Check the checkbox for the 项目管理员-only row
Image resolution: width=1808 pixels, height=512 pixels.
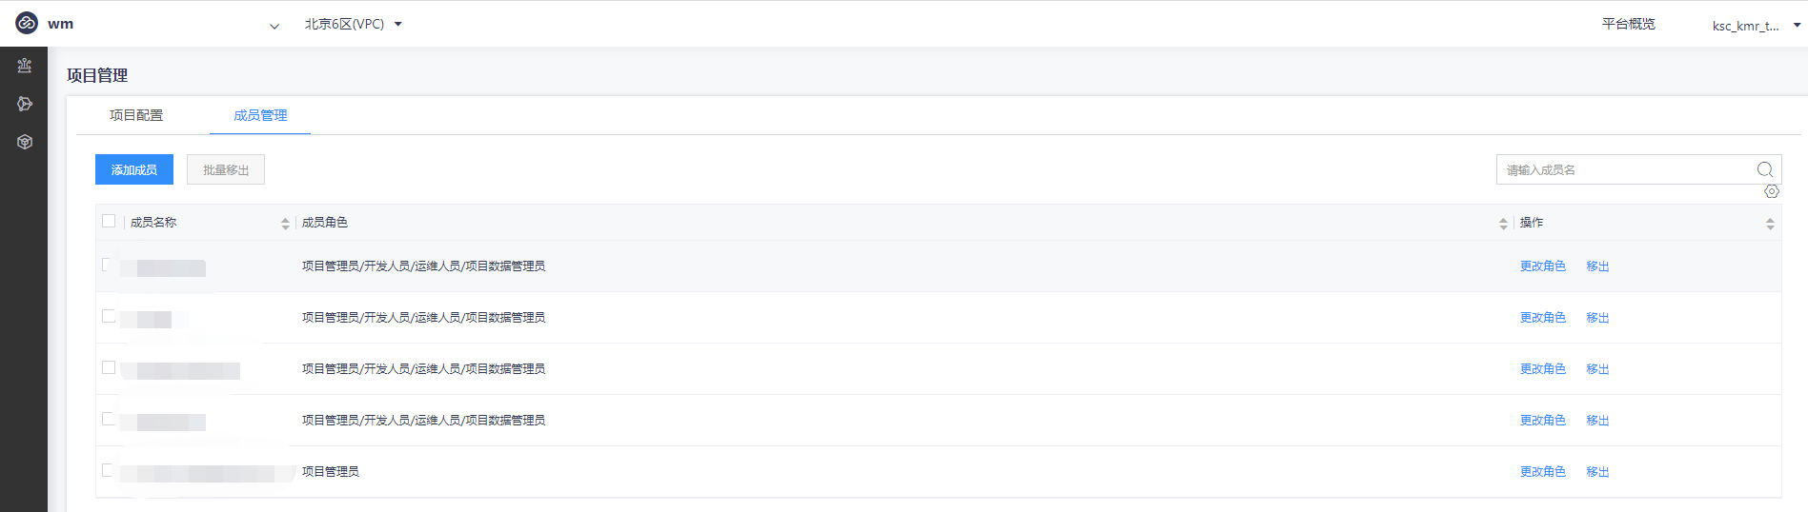pyautogui.click(x=109, y=470)
